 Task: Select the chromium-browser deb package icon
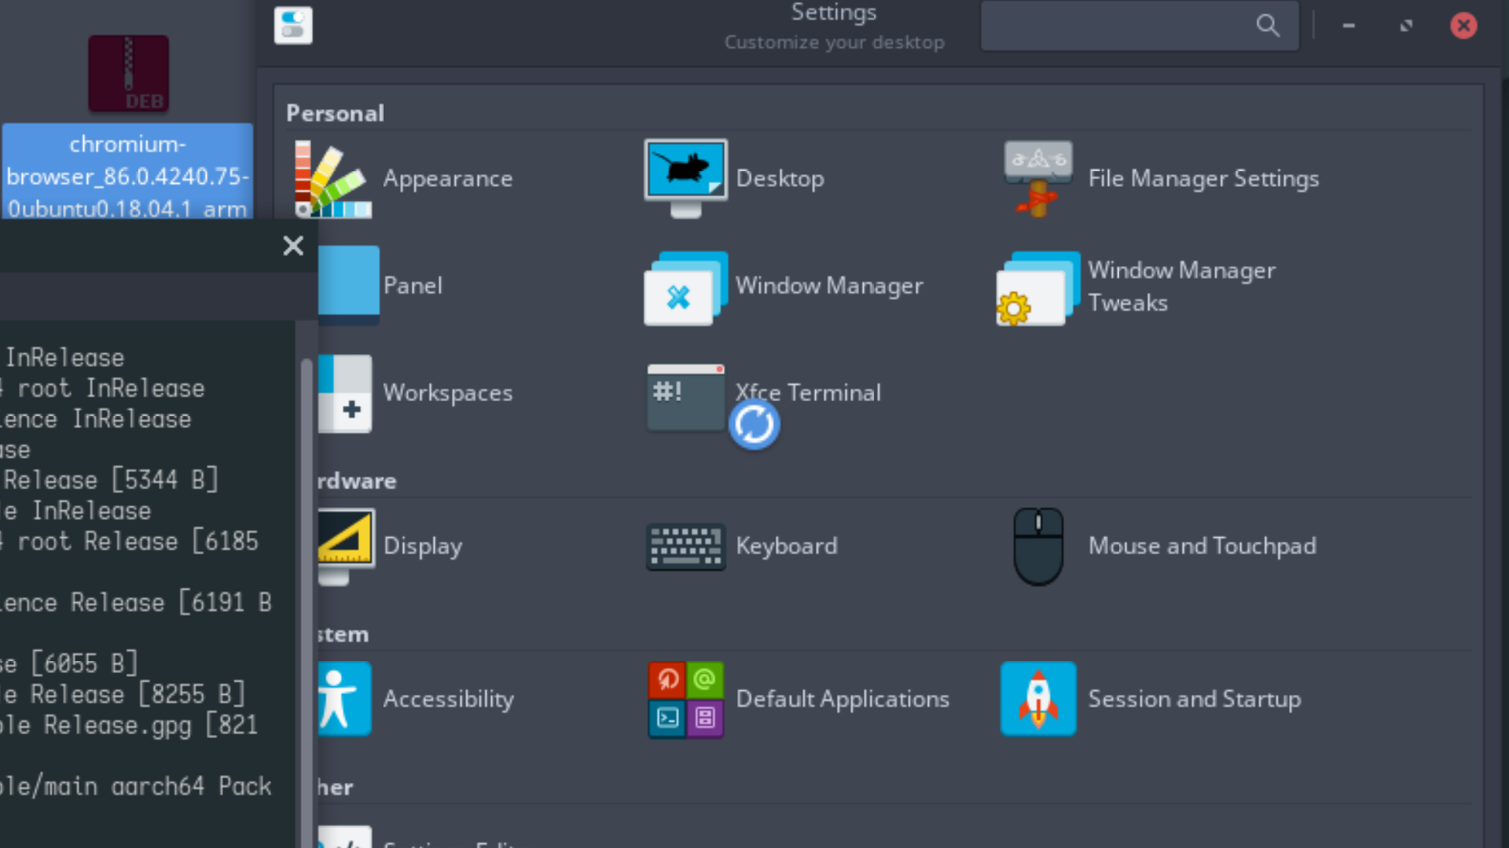[x=128, y=73]
